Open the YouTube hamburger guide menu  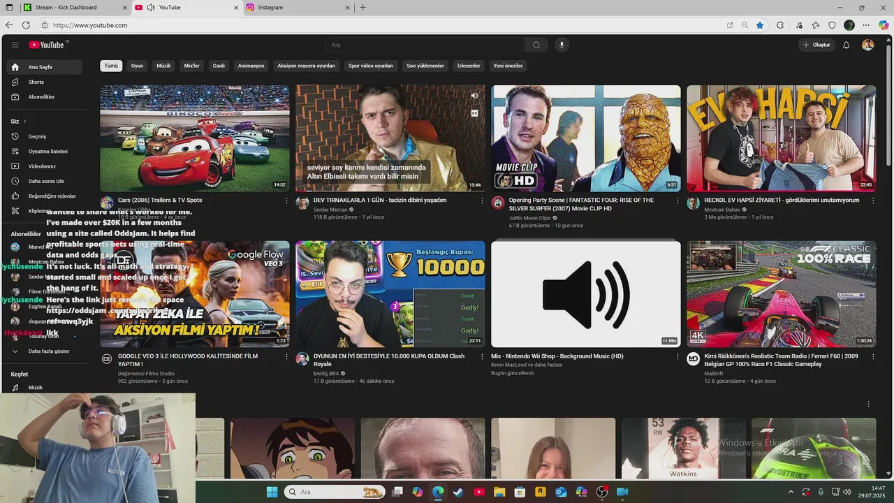tap(15, 45)
